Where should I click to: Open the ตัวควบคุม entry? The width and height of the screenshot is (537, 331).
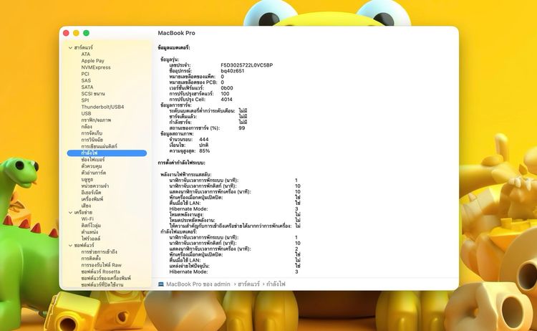point(92,166)
